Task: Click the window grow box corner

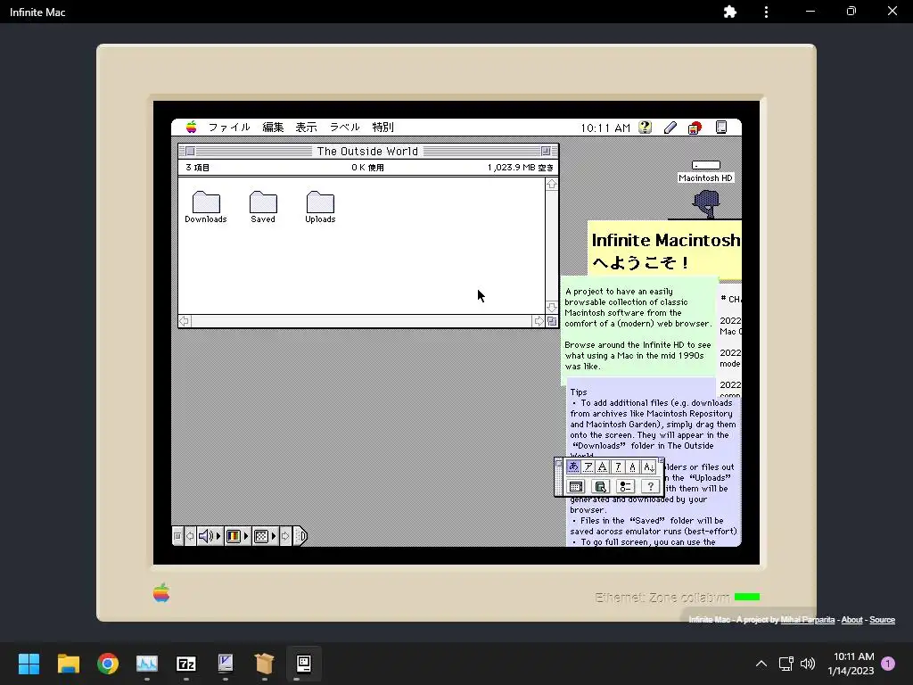Action: [552, 321]
